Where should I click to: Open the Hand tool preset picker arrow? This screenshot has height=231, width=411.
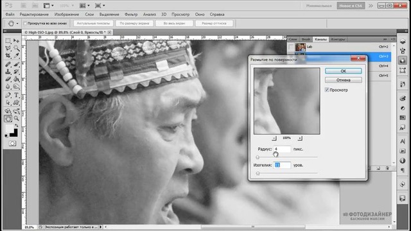17,24
